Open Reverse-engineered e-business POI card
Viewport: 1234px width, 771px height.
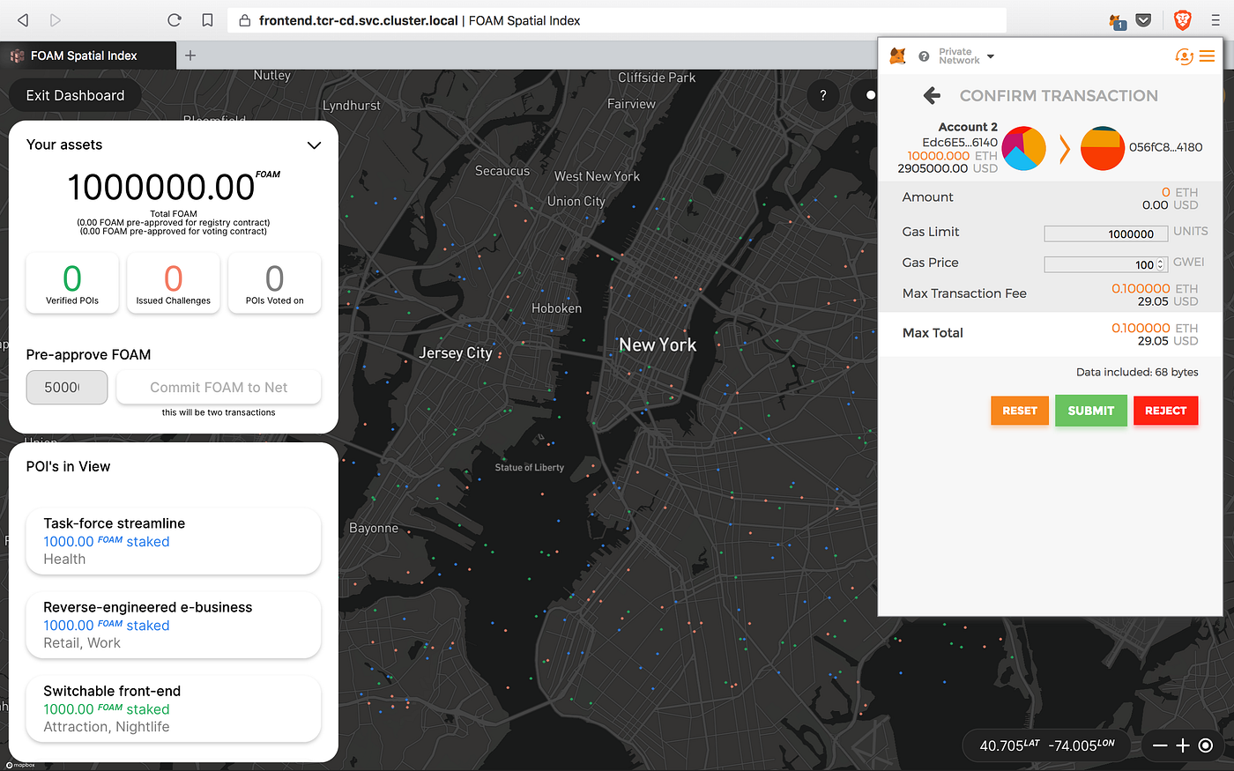[x=174, y=625]
